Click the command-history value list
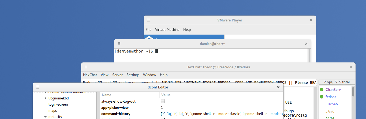 (222, 114)
